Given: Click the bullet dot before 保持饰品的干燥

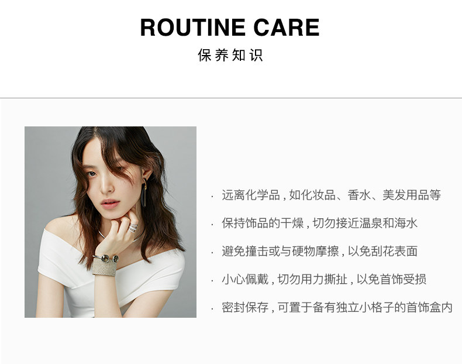Looking at the screenshot, I should click(212, 225).
